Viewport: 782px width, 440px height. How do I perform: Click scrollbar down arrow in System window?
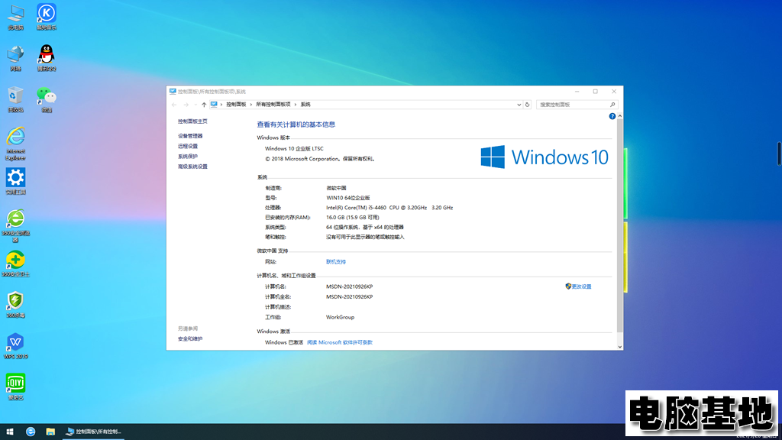click(x=620, y=347)
